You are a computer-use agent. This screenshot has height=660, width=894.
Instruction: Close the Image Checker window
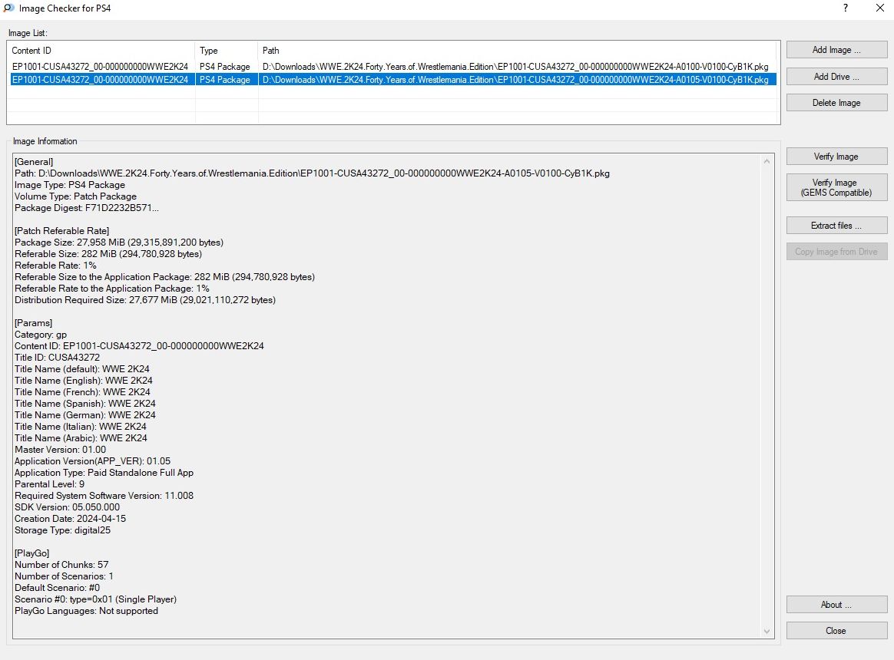coord(879,8)
